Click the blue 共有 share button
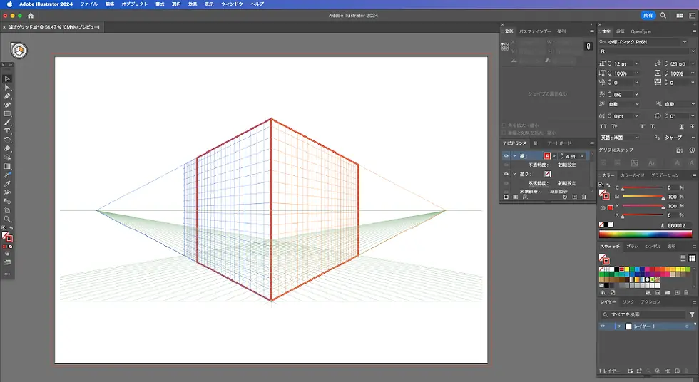 pos(648,15)
